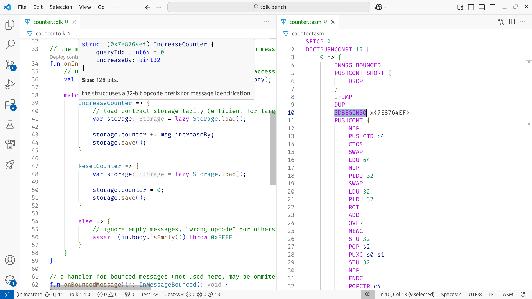
Task: Click the left editor horizontal scrollbar
Action: click(x=100, y=288)
